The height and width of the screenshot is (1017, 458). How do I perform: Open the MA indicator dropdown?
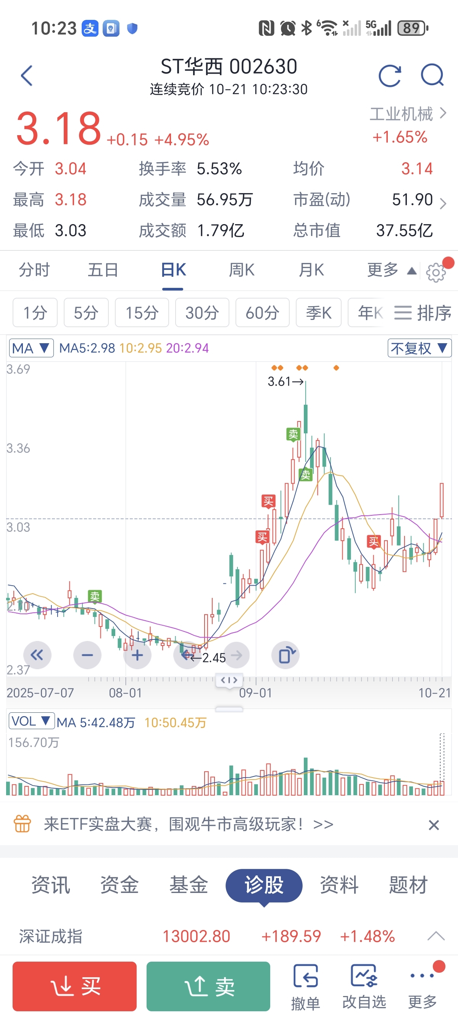coord(31,348)
